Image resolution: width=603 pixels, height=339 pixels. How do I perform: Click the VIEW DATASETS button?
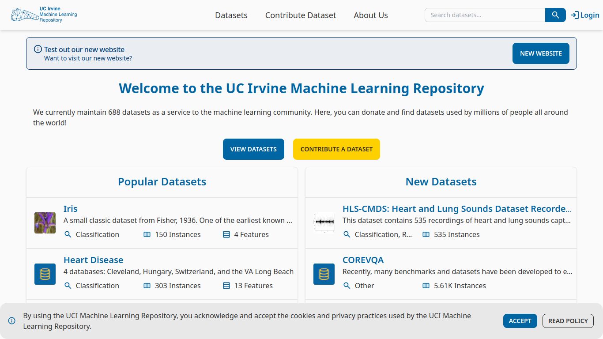click(x=253, y=149)
